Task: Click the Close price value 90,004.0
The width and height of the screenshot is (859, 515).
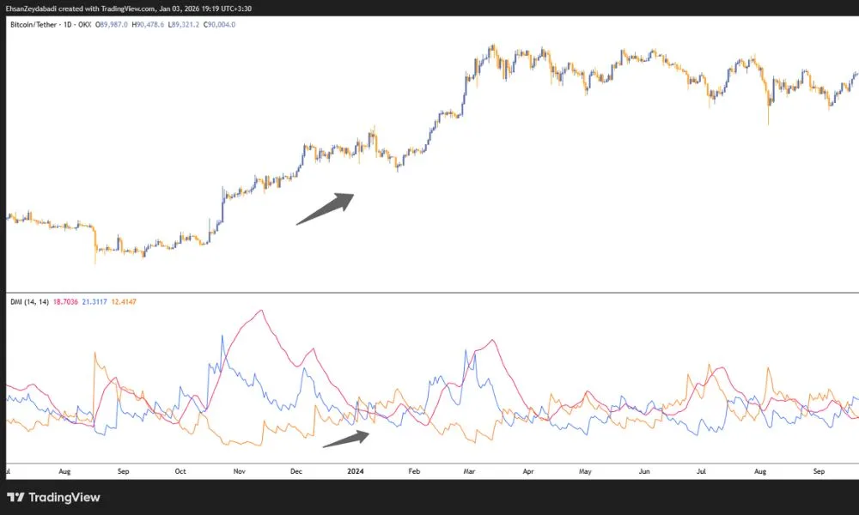Action: point(220,25)
